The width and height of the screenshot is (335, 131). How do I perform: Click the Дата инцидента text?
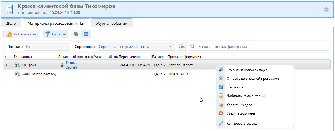49,13
